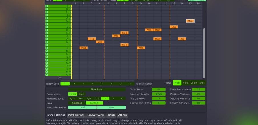Switch view to Velo
Image resolution: width=258 pixels, height=125 pixels.
tap(186, 83)
